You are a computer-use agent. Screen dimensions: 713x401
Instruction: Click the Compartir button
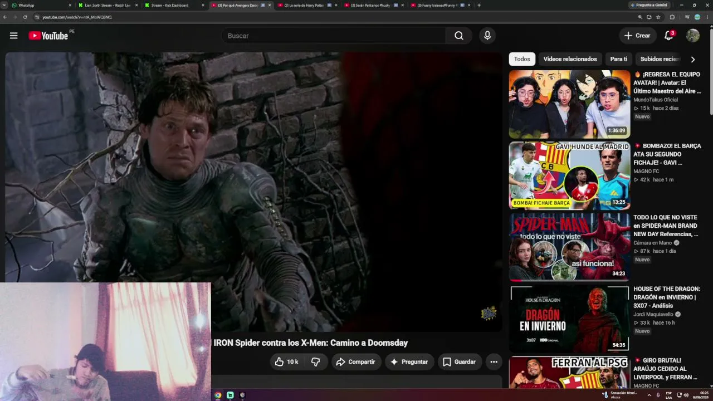[356, 362]
